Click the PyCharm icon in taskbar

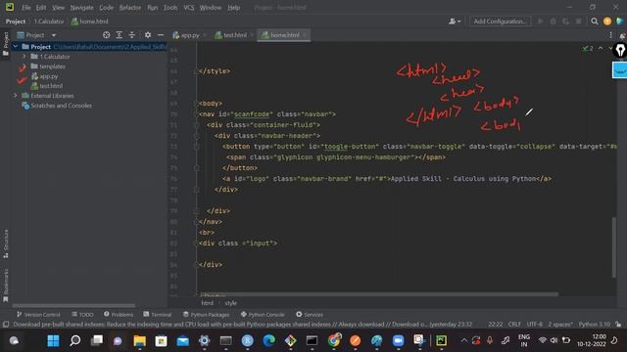pyautogui.click(x=441, y=341)
